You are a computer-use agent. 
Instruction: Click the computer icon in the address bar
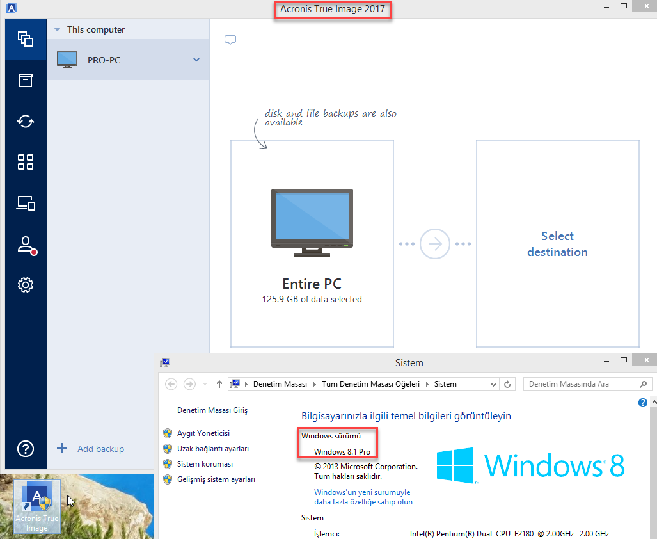point(235,383)
